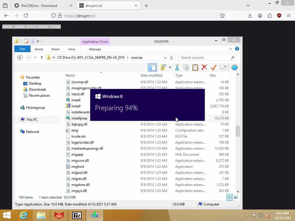Open the uBlock Origin extension icon

[279, 16]
